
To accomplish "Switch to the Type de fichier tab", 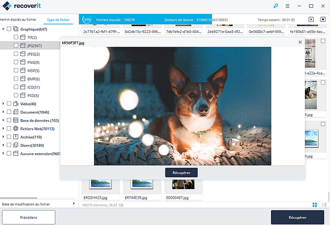I will point(58,20).
